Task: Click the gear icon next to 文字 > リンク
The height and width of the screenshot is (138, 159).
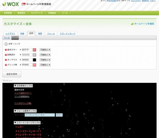Action: [x=6, y=44]
